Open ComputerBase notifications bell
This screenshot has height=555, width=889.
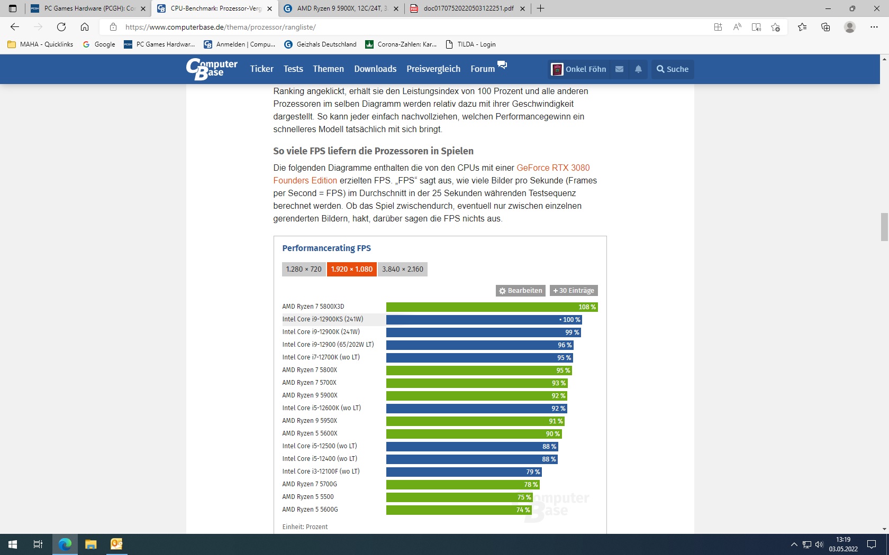click(x=639, y=69)
